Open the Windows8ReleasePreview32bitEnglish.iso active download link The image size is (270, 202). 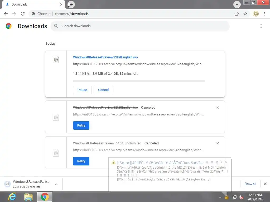click(x=105, y=57)
